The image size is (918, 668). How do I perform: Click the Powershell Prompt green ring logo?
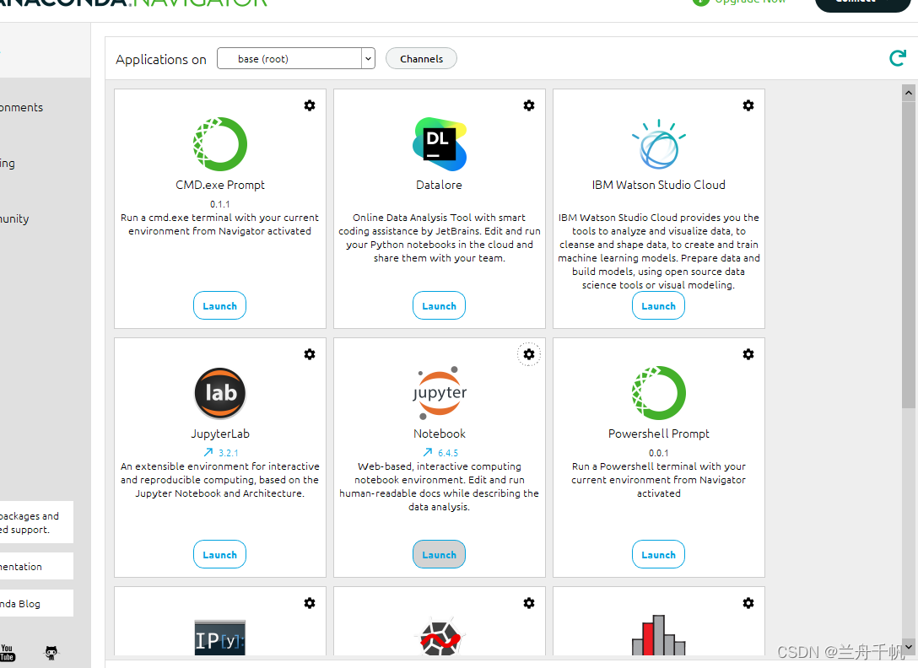coord(659,393)
